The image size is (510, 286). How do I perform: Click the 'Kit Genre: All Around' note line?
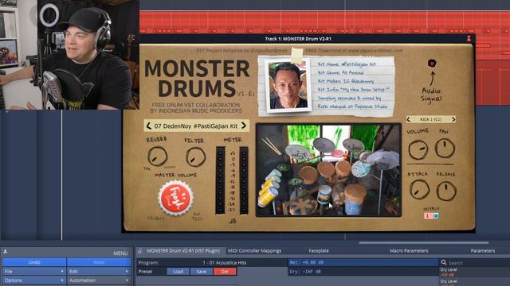point(340,72)
